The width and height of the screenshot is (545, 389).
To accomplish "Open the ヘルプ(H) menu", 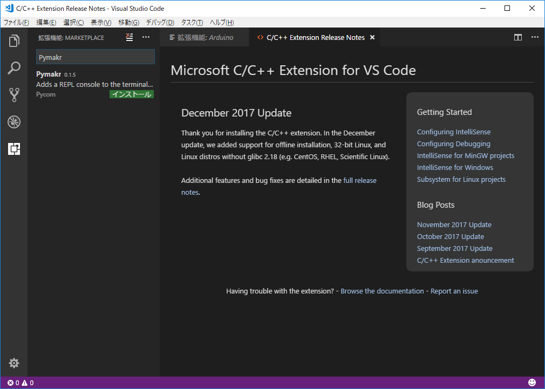I will [x=222, y=23].
